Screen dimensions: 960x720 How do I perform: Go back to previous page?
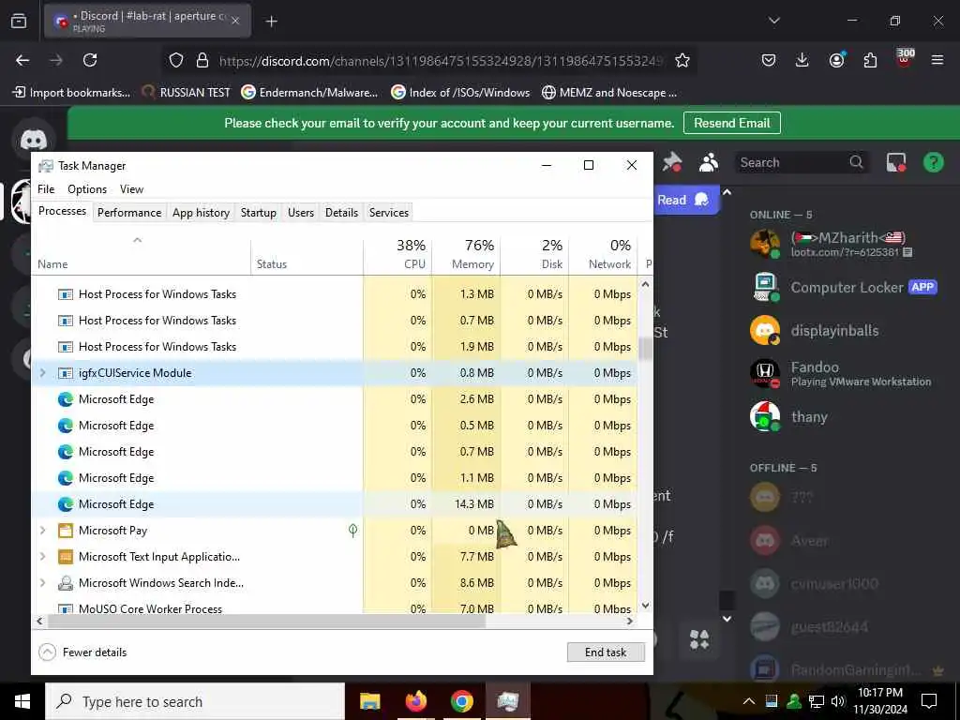point(22,60)
